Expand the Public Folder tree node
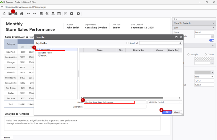Image resolution: width=217 pixels, height=140 pixels. 37,53
